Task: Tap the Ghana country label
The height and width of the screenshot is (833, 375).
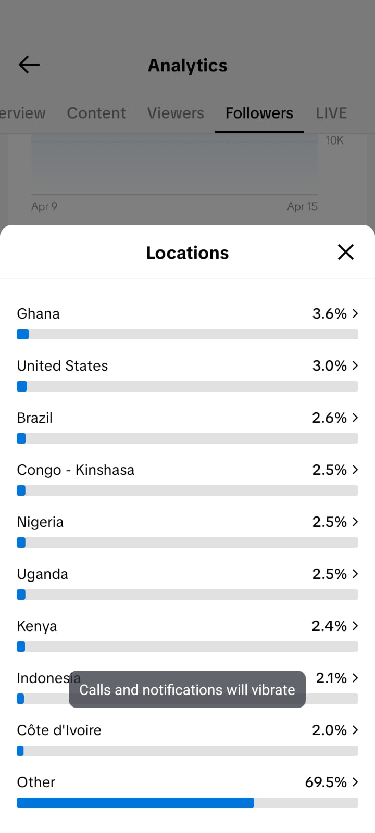Action: (x=39, y=314)
